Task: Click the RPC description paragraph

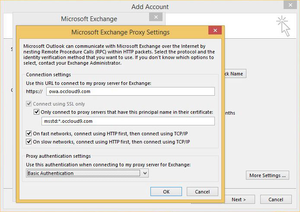Action: point(119,55)
